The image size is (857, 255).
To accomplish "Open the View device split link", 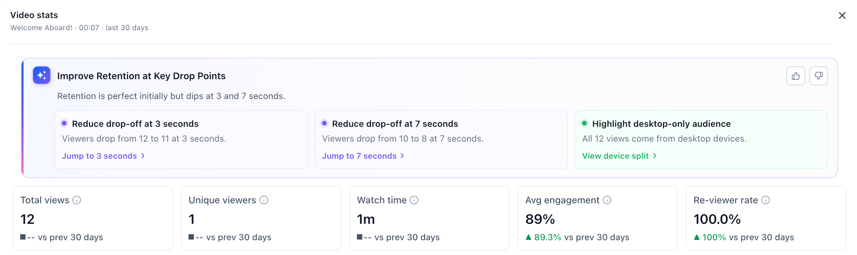I will tap(619, 156).
